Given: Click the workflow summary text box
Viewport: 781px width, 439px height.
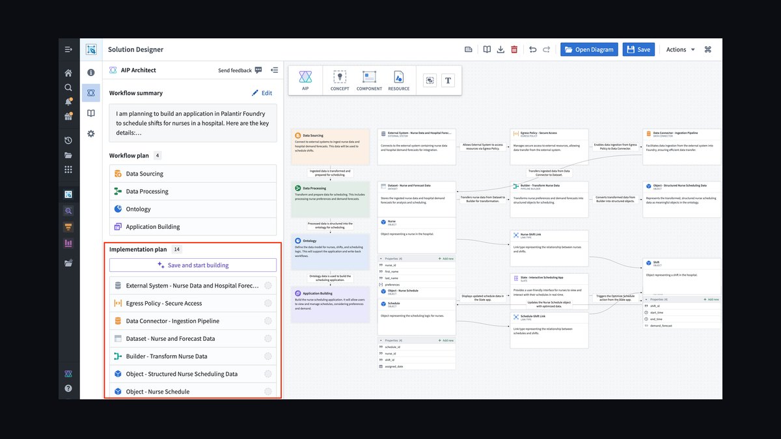Looking at the screenshot, I should tap(193, 123).
